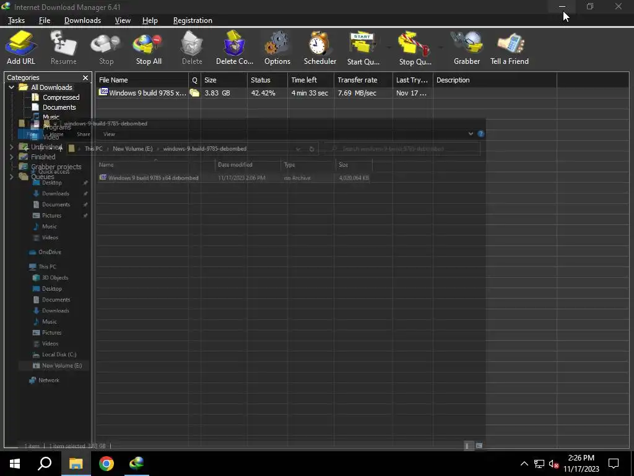Open the Help menu

(x=150, y=20)
